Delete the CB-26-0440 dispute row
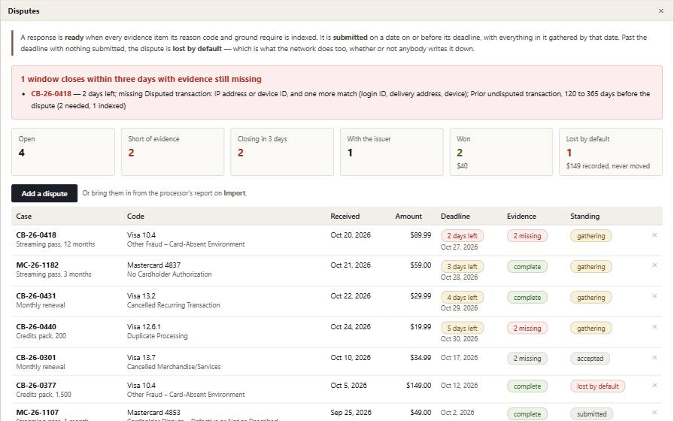674x421 pixels. point(654,327)
